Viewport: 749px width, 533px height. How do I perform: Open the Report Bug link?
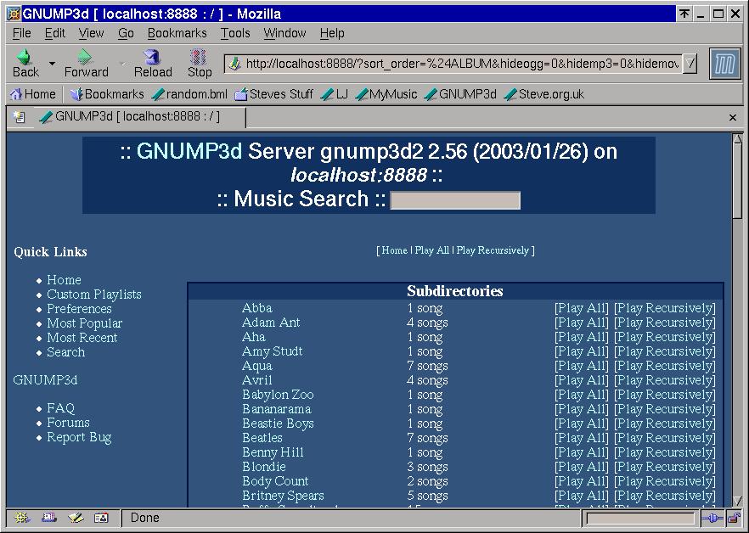coord(79,437)
